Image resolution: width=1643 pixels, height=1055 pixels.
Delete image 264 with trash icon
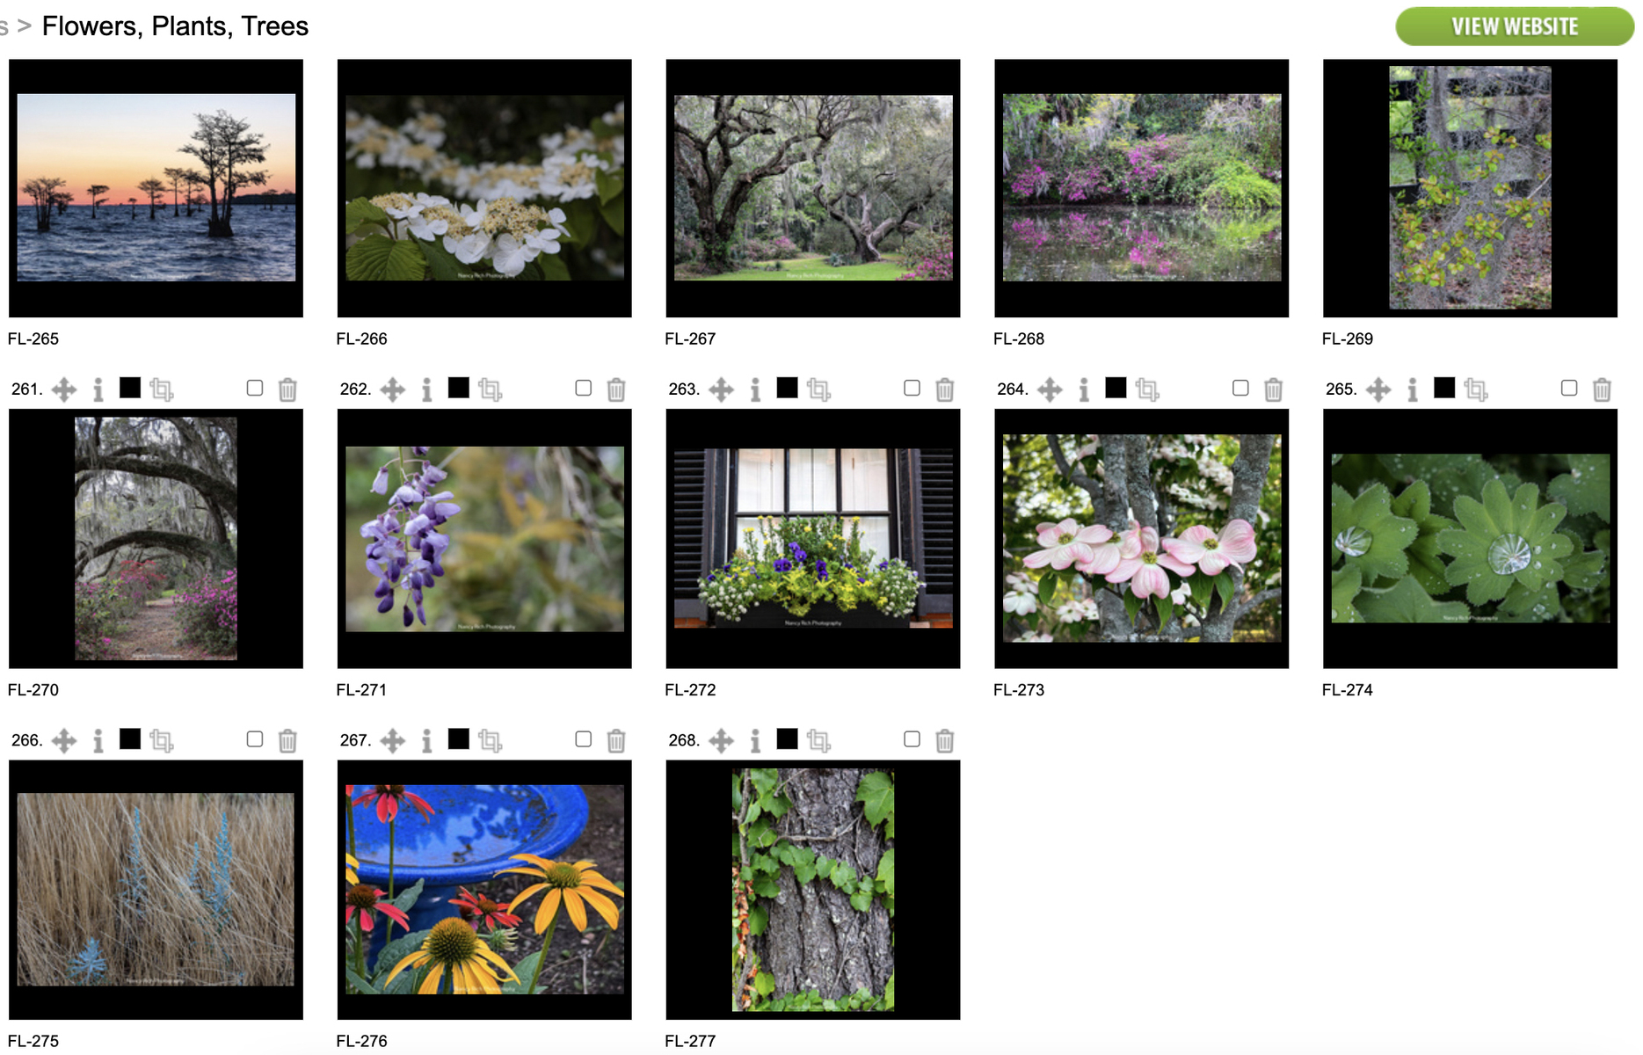[x=1273, y=389]
